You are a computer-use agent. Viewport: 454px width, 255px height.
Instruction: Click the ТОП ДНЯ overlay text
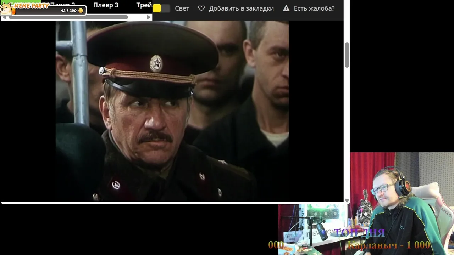tap(359, 233)
